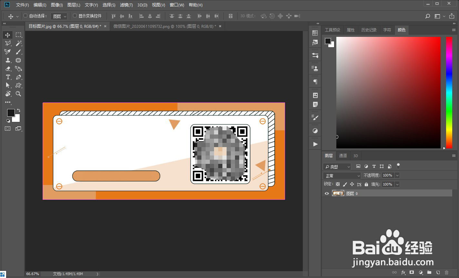Open the 正常 blend mode dropdown

pos(342,176)
